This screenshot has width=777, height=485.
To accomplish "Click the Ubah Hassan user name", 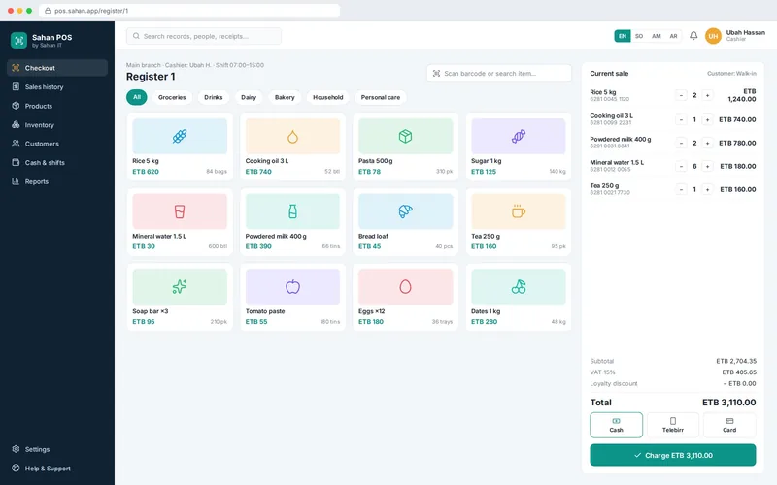I will (745, 32).
